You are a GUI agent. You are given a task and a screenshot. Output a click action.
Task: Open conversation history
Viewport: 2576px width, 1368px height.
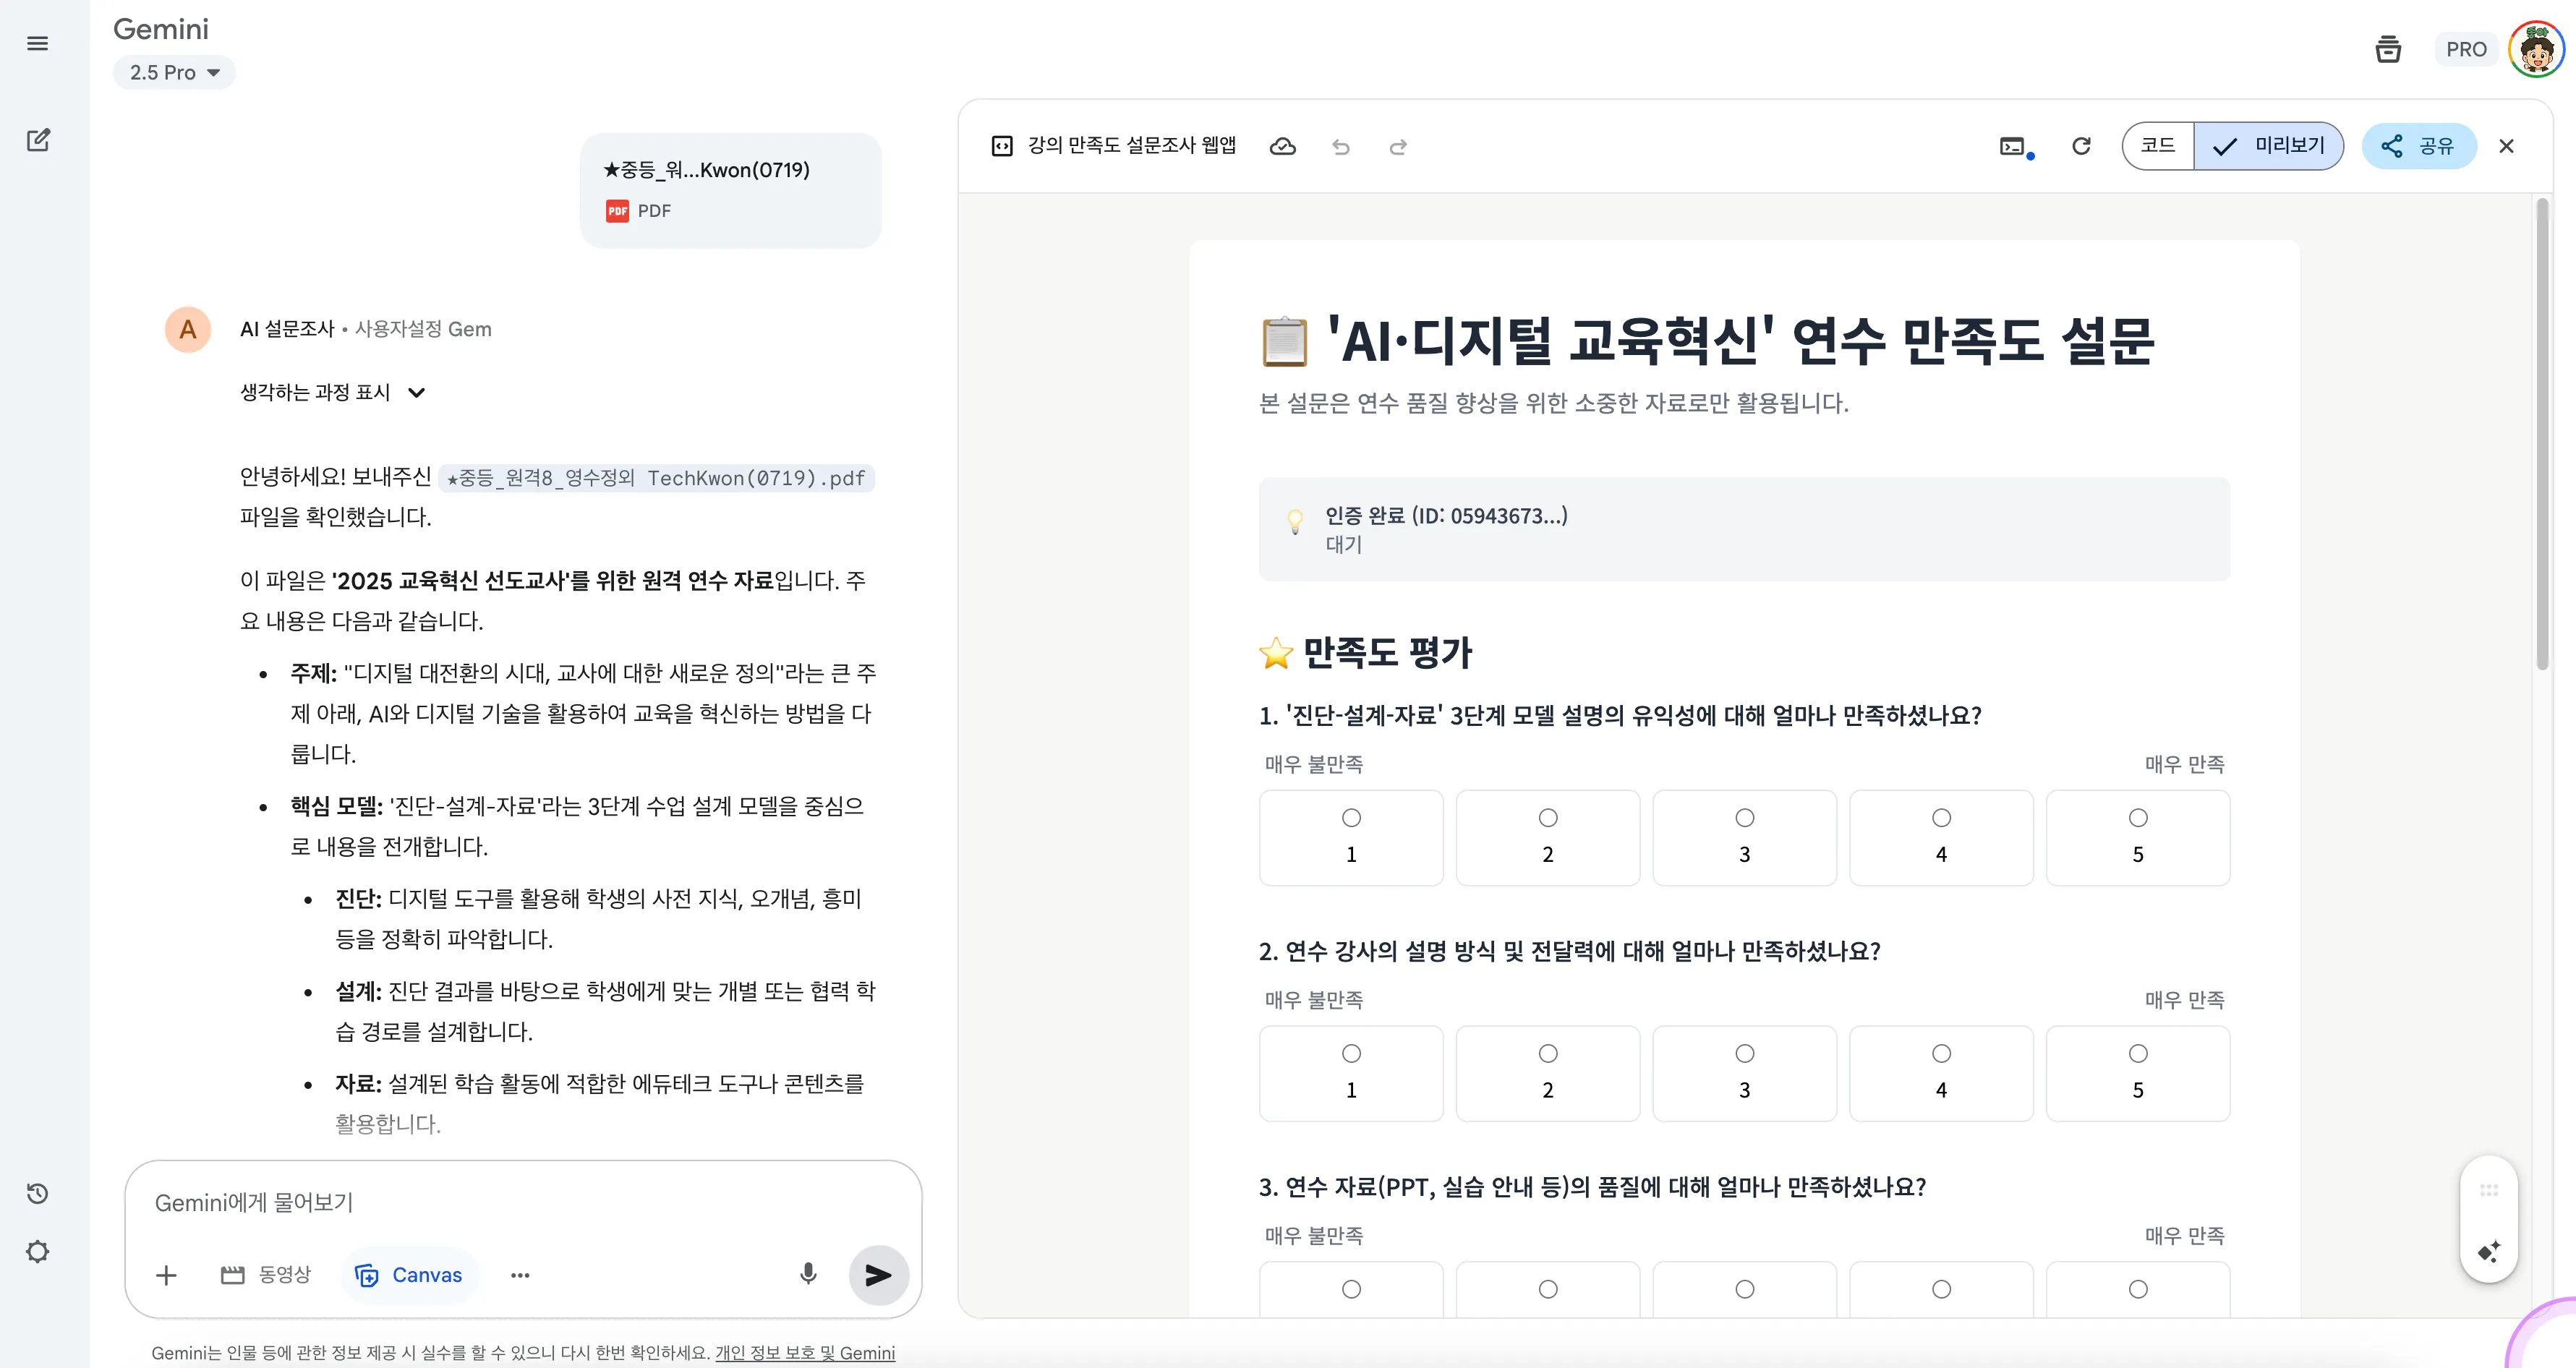click(38, 1192)
